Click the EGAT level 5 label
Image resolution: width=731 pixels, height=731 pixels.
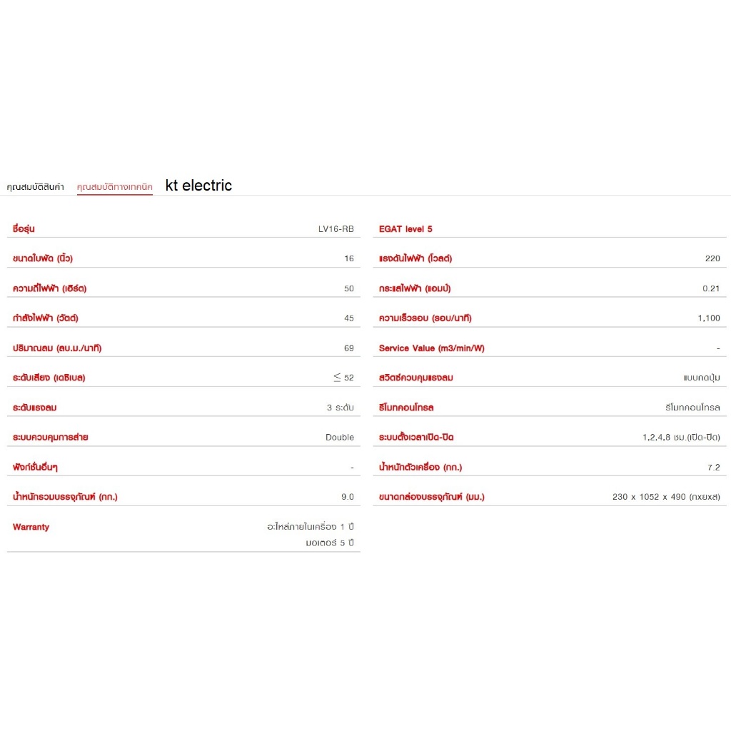coord(405,229)
